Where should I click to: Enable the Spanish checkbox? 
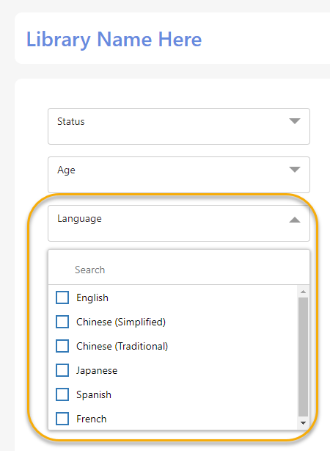62,394
